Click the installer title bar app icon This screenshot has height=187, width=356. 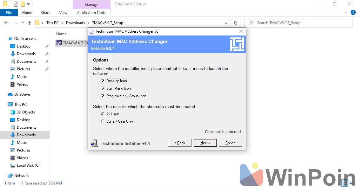[x=91, y=31]
